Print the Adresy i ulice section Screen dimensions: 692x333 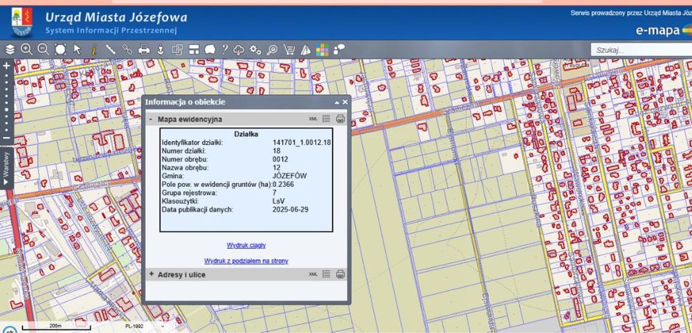tap(340, 274)
